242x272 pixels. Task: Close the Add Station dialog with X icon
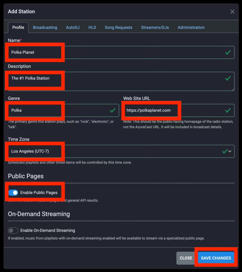coord(232,12)
